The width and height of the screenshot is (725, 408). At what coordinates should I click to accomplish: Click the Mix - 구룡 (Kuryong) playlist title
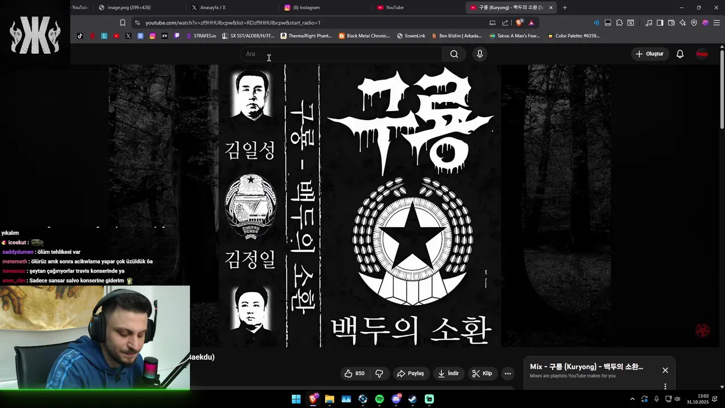pos(586,367)
